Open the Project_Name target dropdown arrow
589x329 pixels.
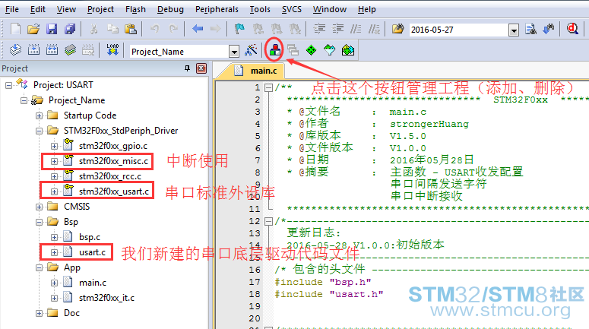click(234, 52)
